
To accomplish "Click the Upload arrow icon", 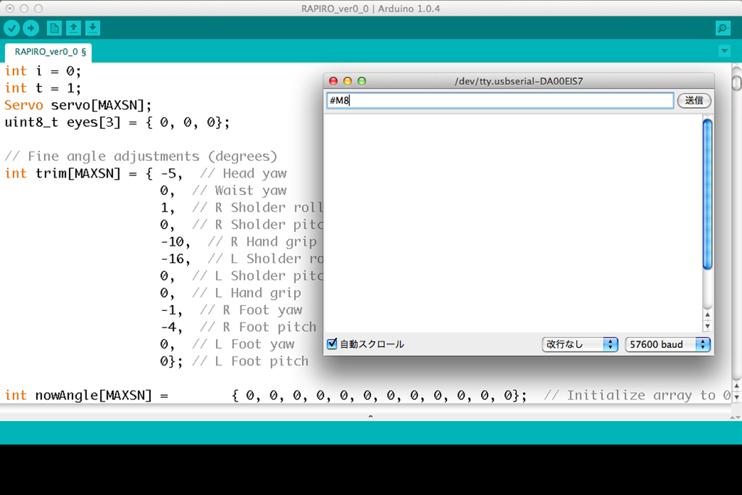I will click(30, 28).
